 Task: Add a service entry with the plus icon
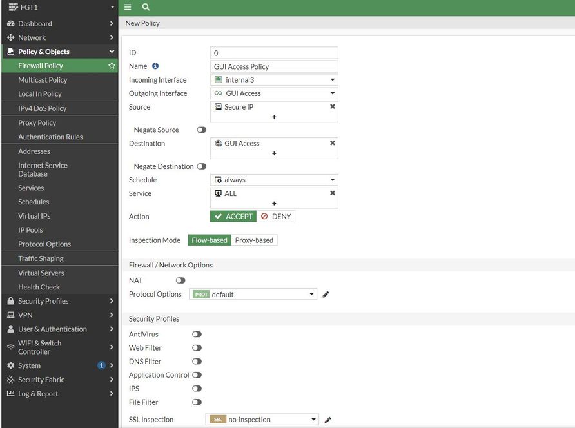pos(274,203)
